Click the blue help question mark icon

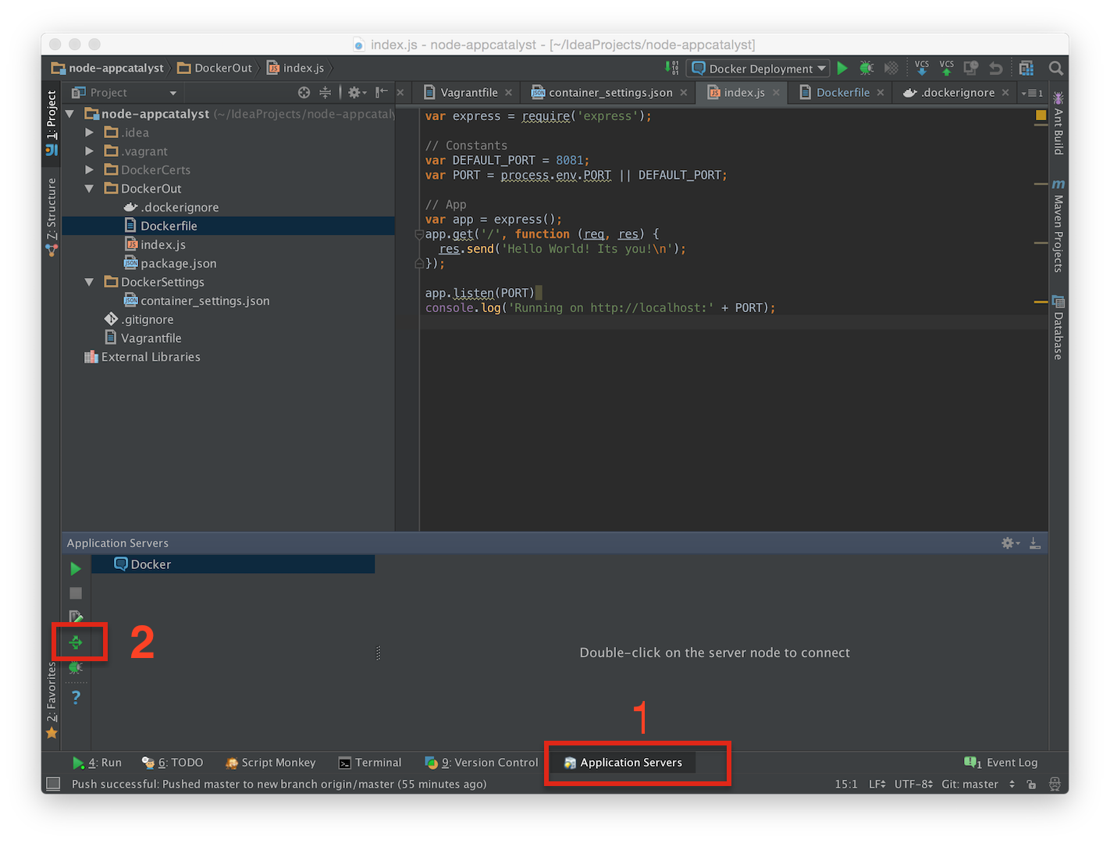76,697
